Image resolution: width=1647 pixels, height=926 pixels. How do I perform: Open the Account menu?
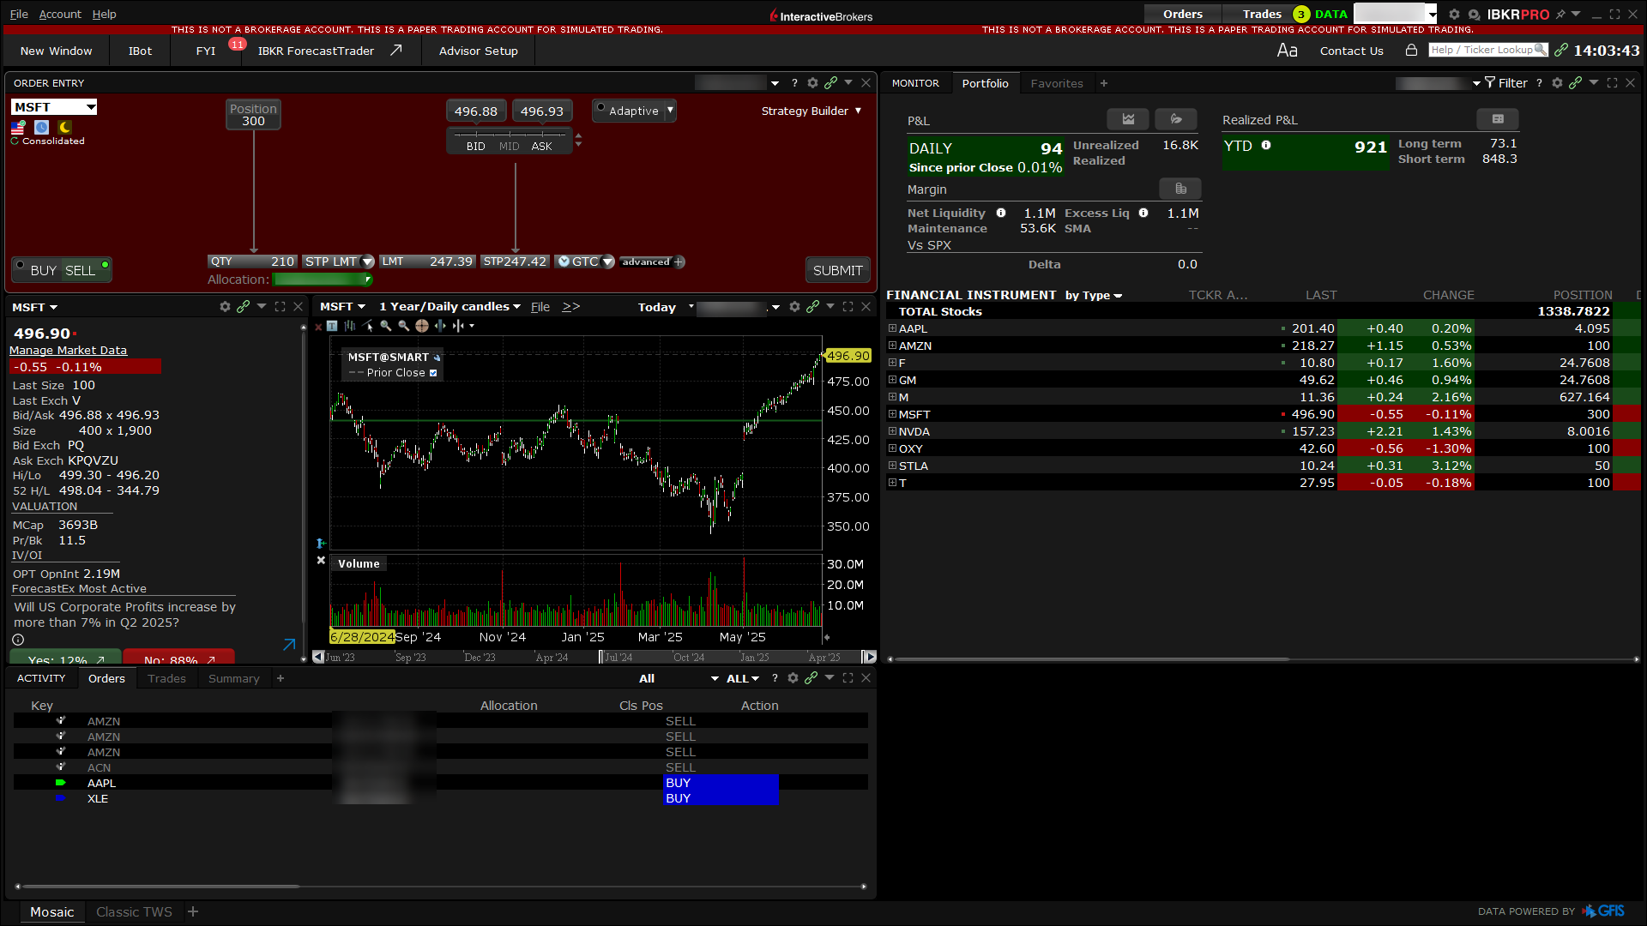[x=60, y=15]
